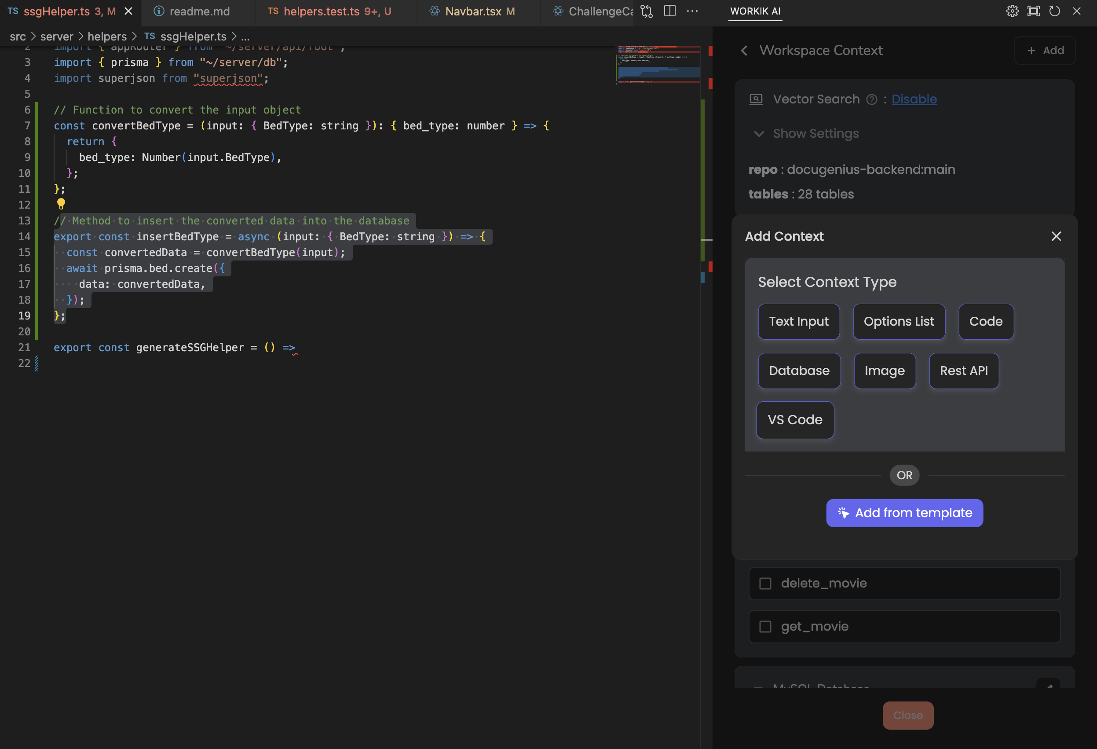Click the plus icon on the Add button
1097x749 pixels.
tap(1031, 51)
